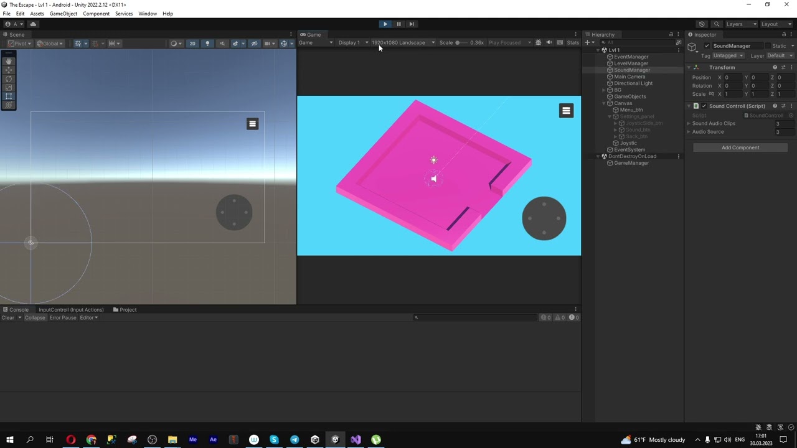This screenshot has width=797, height=448.
Task: Open the draw mode shading dropdown
Action: [176, 44]
